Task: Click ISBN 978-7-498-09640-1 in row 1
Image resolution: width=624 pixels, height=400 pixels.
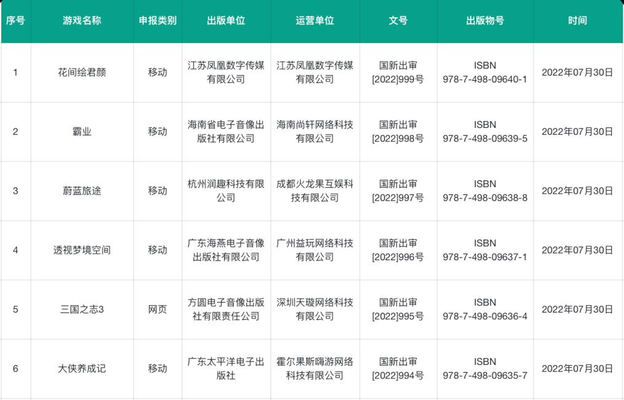Action: coord(485,72)
